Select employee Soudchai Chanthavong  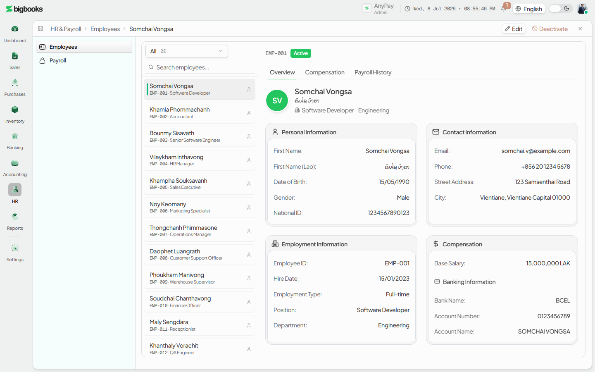200,302
